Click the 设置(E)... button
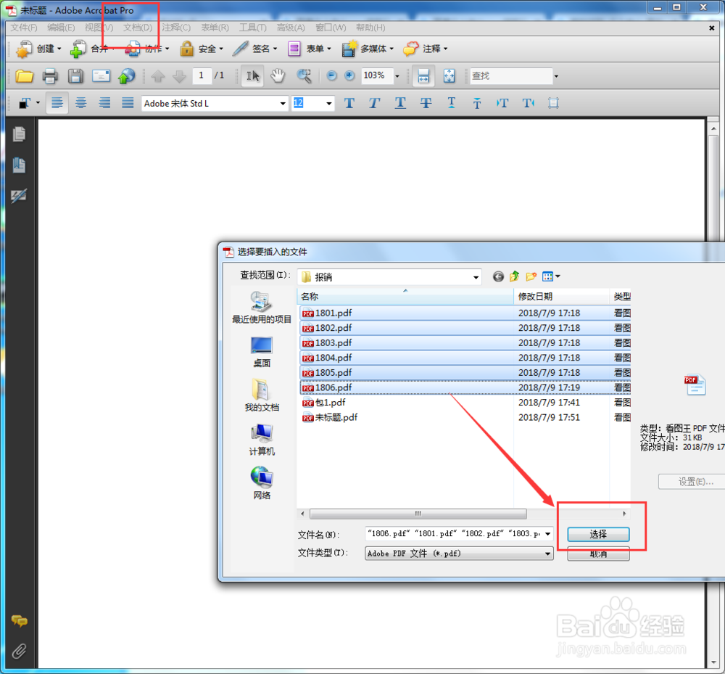The image size is (725, 674). click(x=692, y=482)
